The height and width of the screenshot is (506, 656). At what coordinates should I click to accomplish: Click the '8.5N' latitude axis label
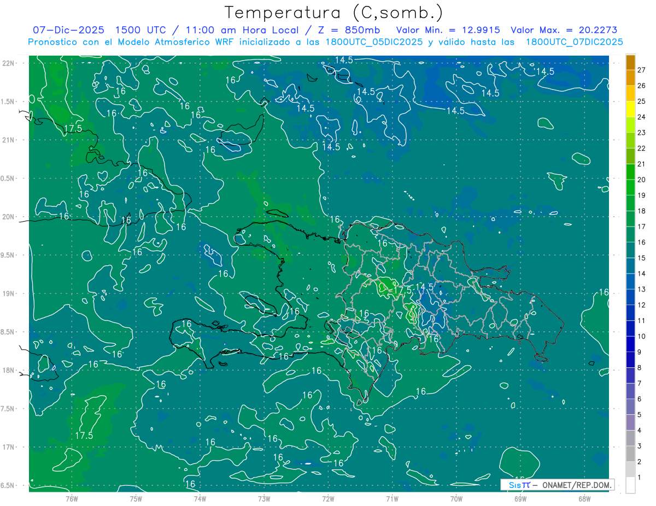point(8,332)
